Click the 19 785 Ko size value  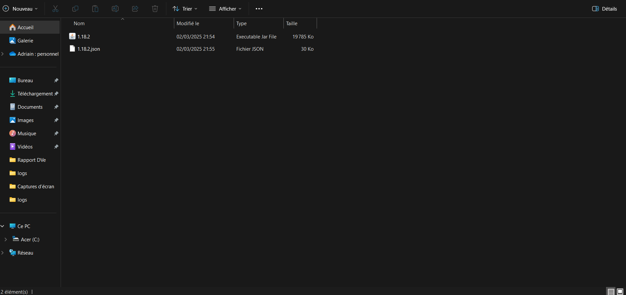[x=303, y=37]
